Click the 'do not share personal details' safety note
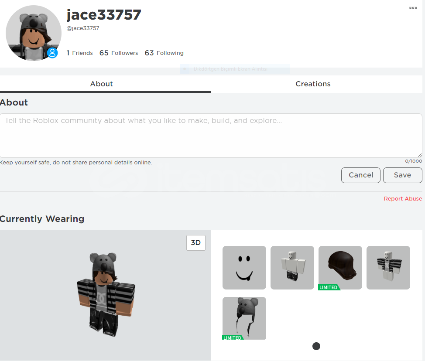The image size is (425, 361). tap(76, 163)
